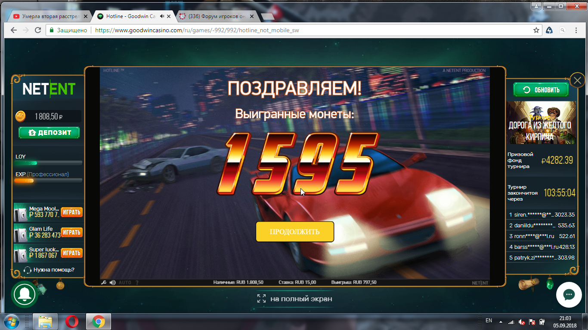The image size is (588, 330).
Task: Click the LOY loyalty progress bar
Action: (48, 163)
